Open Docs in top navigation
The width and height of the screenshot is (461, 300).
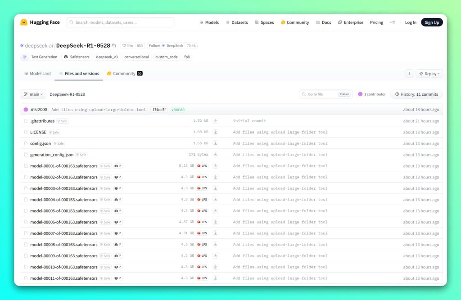coord(323,22)
